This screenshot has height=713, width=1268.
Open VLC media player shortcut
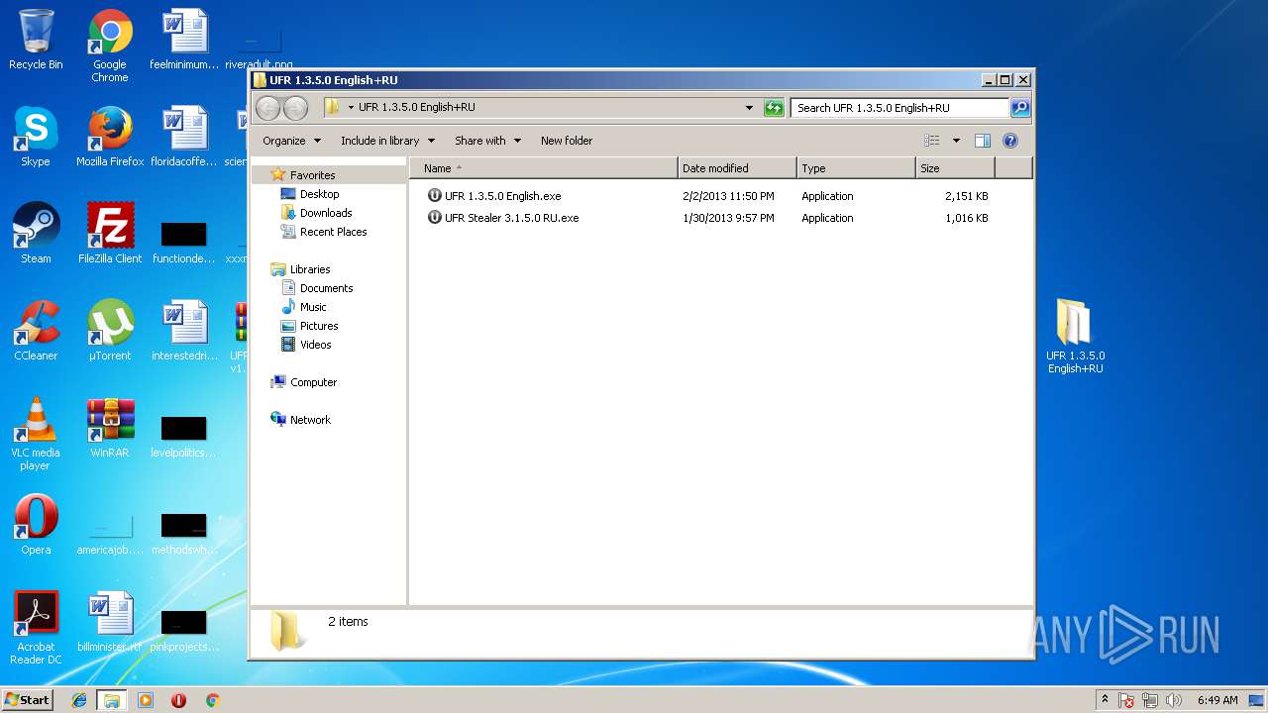36,434
